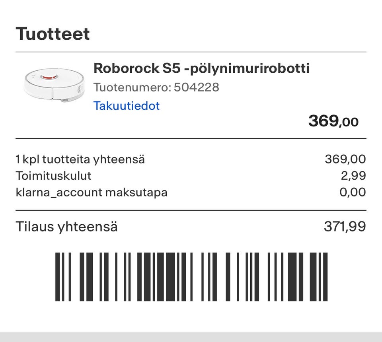Image resolution: width=382 pixels, height=342 pixels.
Task: Click the Roborock vacuum product thumbnail
Action: point(54,85)
